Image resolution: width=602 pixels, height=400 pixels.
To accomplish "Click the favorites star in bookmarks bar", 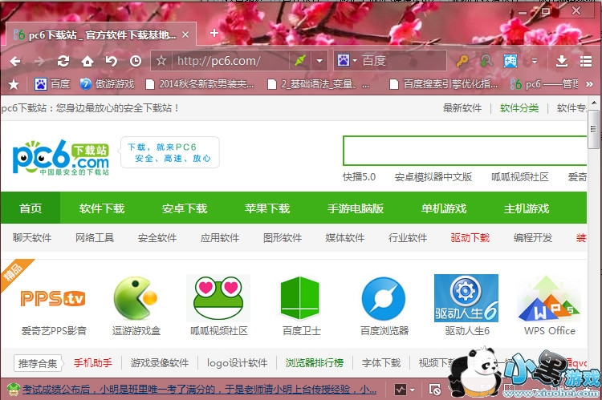I will [14, 84].
